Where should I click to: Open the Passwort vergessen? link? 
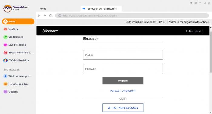[123, 91]
